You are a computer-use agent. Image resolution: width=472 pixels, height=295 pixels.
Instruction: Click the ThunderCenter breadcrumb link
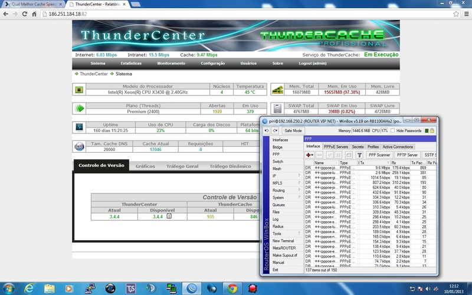tap(93, 74)
